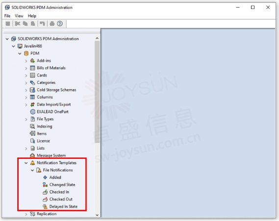Select the Indexing magnifier icon
This screenshot has width=279, height=221.
pos(32,126)
